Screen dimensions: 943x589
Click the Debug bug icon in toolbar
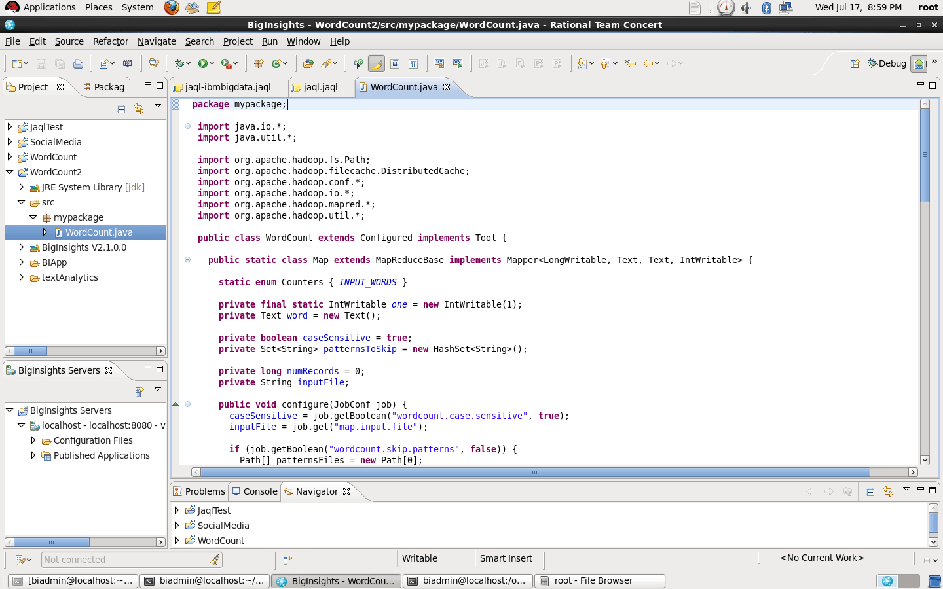coord(179,63)
